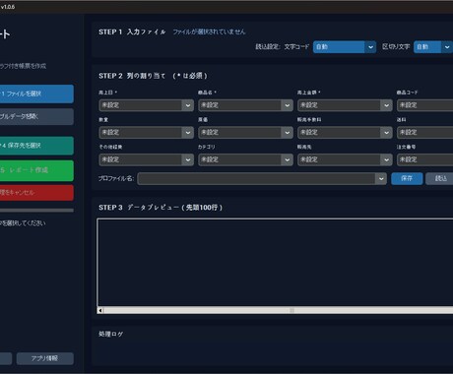The width and height of the screenshot is (453, 374).
Task: Open the 送料 column combo box
Action: pyautogui.click(x=424, y=133)
